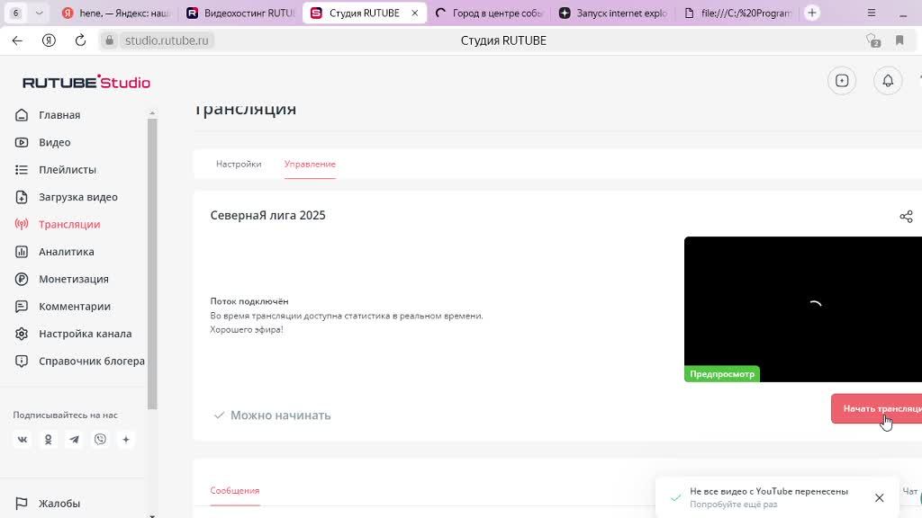Switch to the Настройки tab
This screenshot has height=518, width=922.
pos(239,164)
